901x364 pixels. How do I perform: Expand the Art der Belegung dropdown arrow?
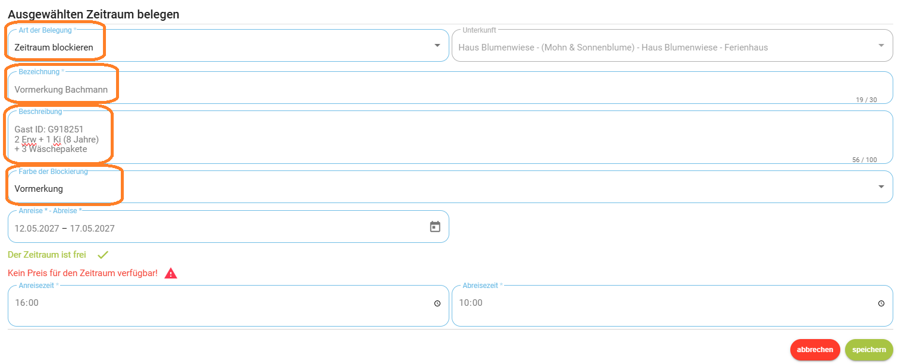point(437,45)
